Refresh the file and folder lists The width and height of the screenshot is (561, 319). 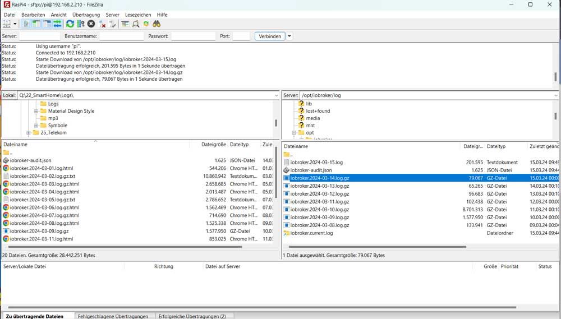click(70, 24)
